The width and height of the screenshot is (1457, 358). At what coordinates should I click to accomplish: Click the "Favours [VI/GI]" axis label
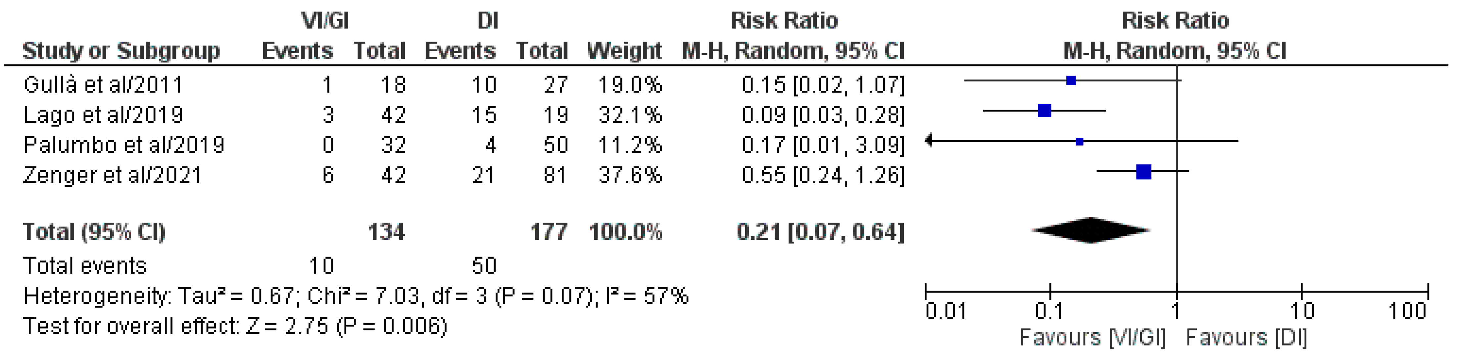[1092, 338]
